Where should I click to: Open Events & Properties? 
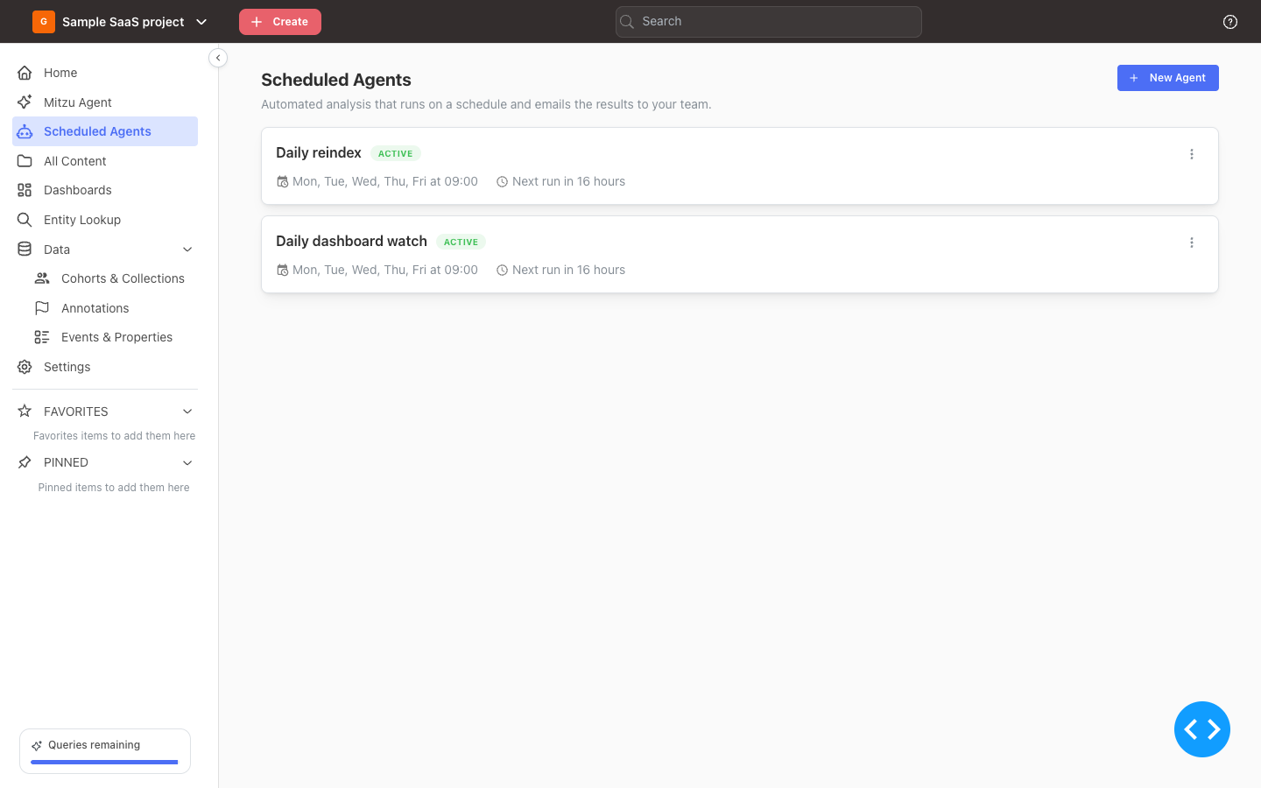[114, 337]
